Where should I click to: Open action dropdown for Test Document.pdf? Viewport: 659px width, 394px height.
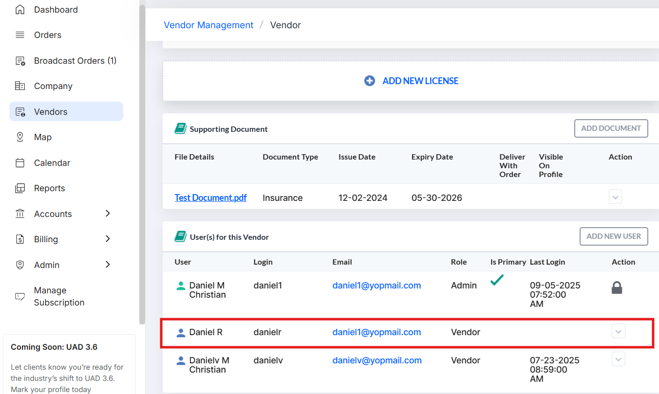tap(615, 197)
